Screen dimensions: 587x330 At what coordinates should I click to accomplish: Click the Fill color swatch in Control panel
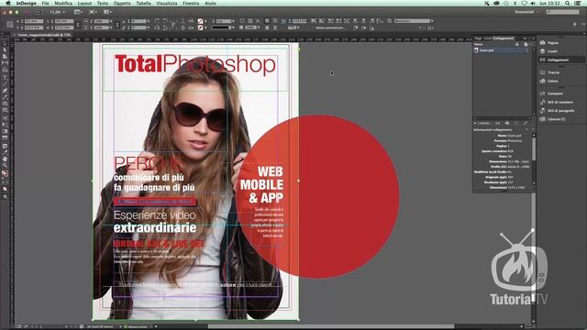click(200, 21)
